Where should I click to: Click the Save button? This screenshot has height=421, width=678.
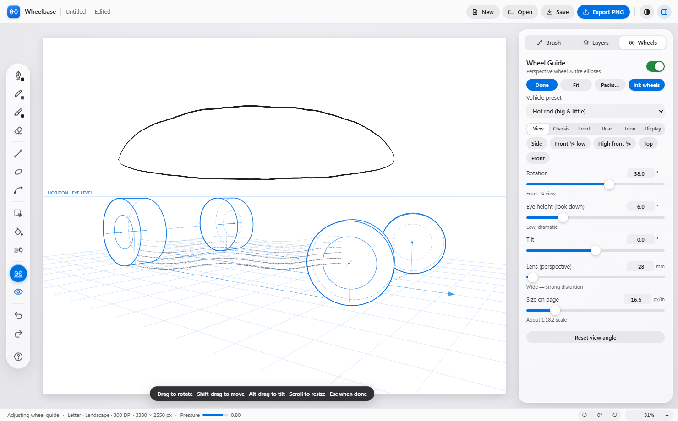[558, 12]
